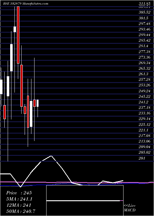Select the 249.24 price axis label
This screenshot has height=216, width=154.
coord(144,91)
